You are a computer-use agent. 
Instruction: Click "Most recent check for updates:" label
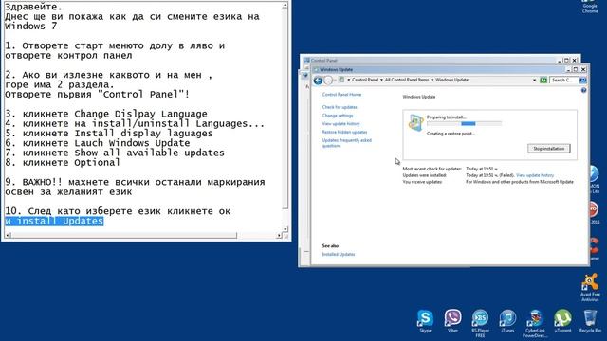tap(432, 169)
